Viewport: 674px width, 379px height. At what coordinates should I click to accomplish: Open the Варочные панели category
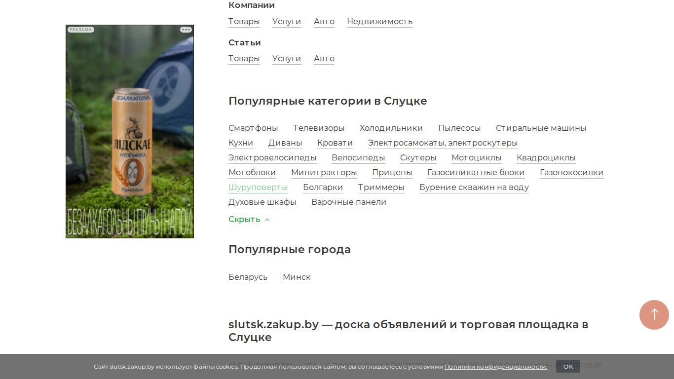coord(349,202)
